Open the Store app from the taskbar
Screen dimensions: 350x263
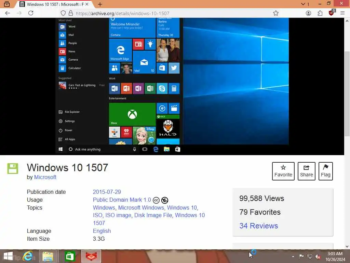[69, 256]
